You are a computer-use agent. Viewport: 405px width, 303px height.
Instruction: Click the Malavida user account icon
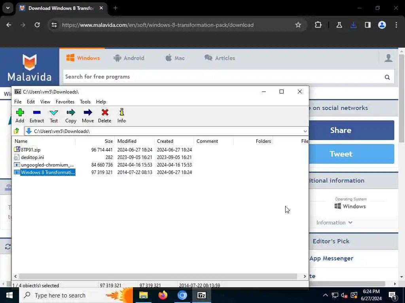[388, 58]
